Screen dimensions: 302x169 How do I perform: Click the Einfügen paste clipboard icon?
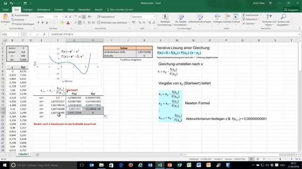point(5,17)
